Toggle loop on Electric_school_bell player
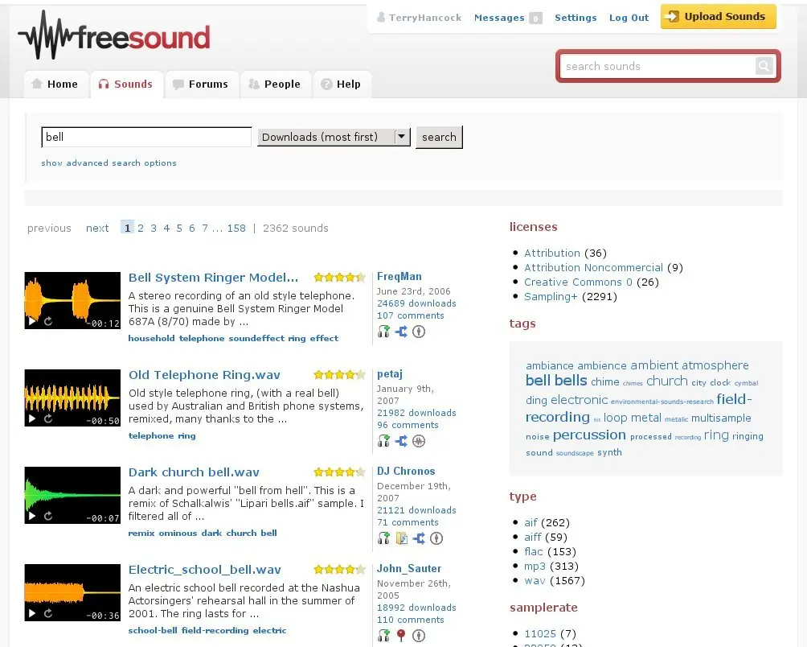807x647 pixels. tap(48, 613)
